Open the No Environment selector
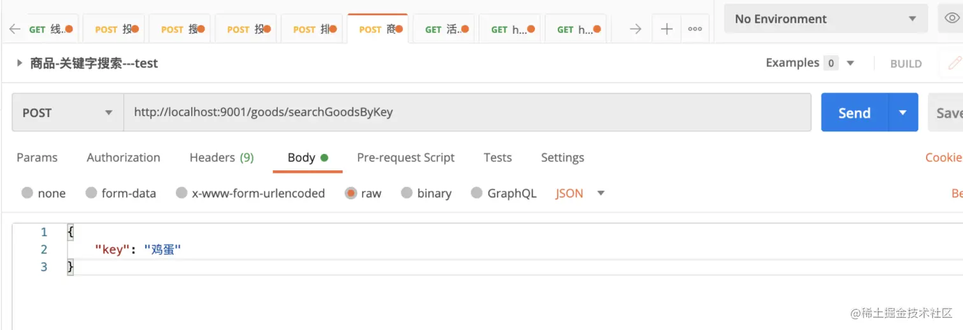Screen dimensions: 963x330 tap(825, 19)
